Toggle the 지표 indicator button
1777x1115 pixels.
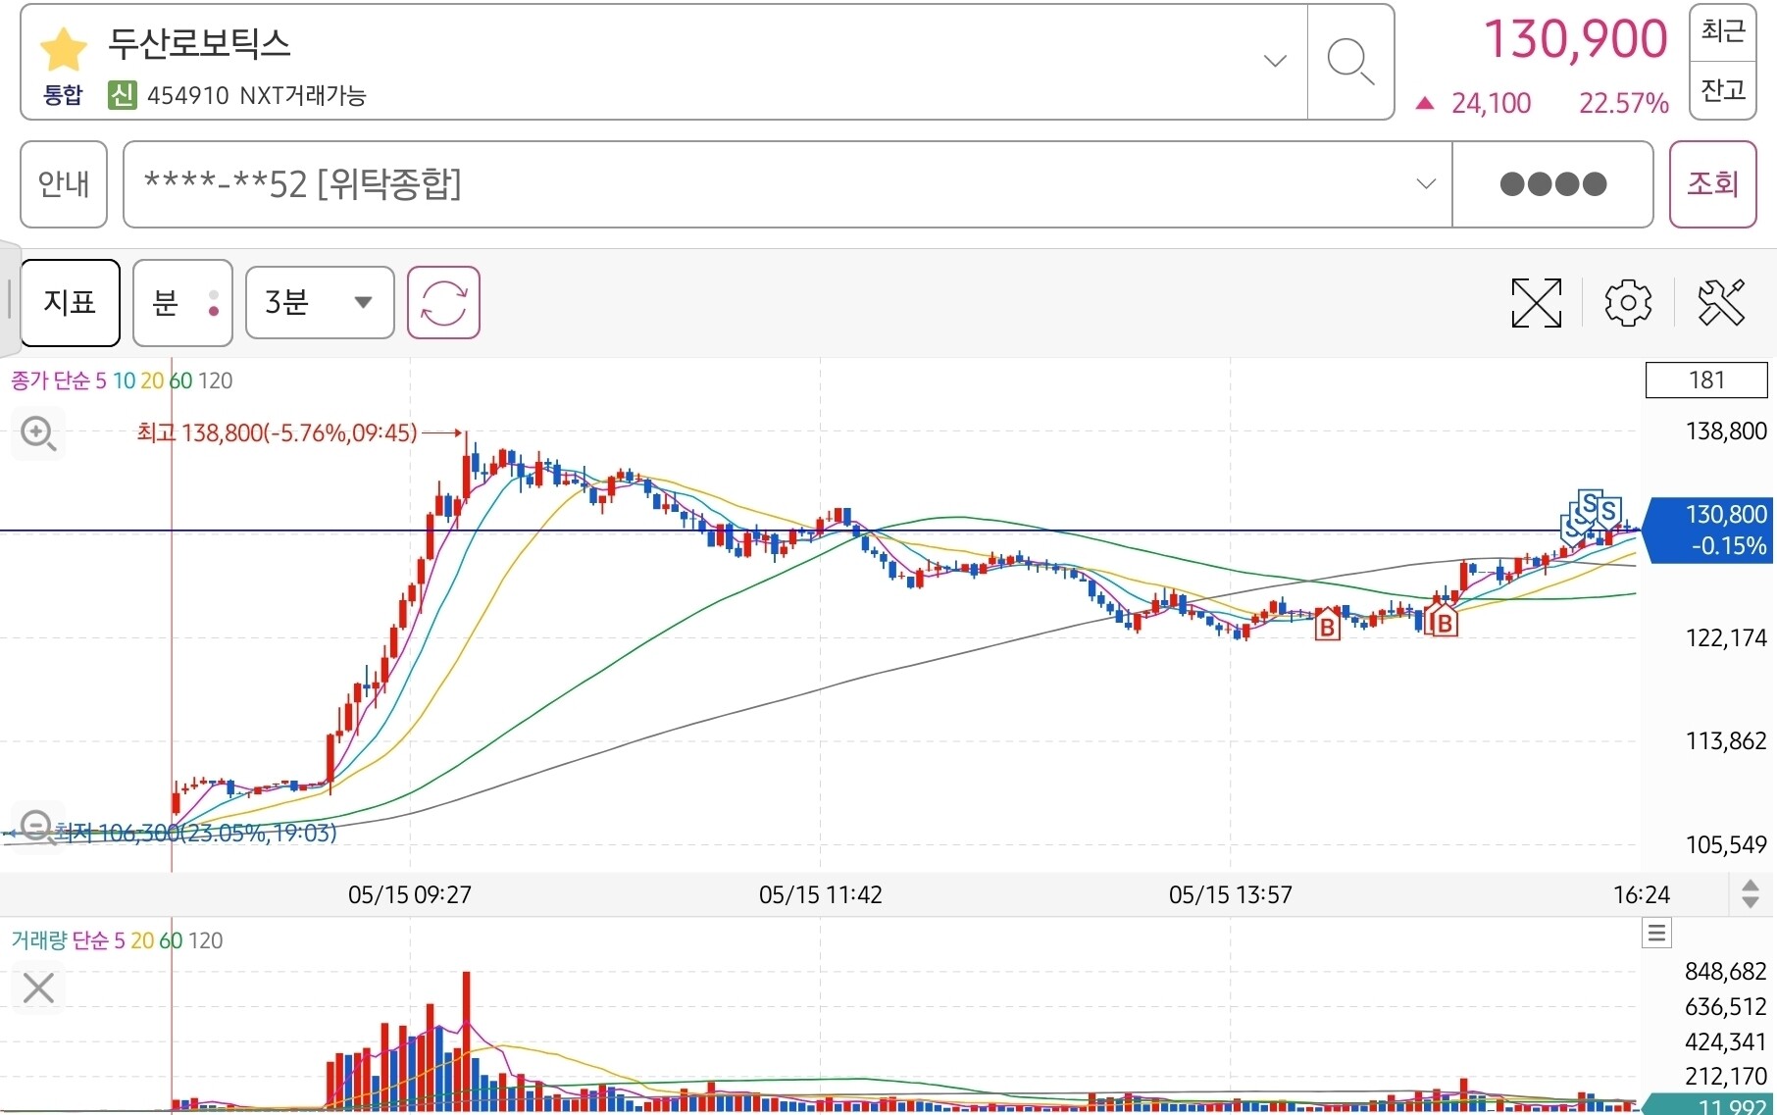click(x=70, y=302)
